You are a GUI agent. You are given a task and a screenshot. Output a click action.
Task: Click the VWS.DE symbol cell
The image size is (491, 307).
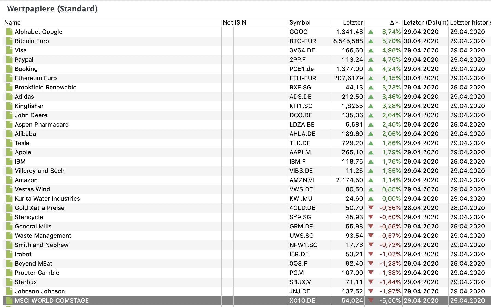tap(301, 189)
